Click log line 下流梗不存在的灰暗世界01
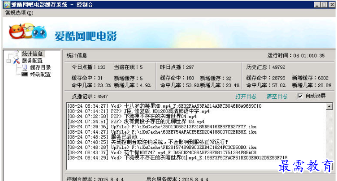Image resolution: width=337 pixels, height=181 pixels. pyautogui.click(x=177, y=158)
